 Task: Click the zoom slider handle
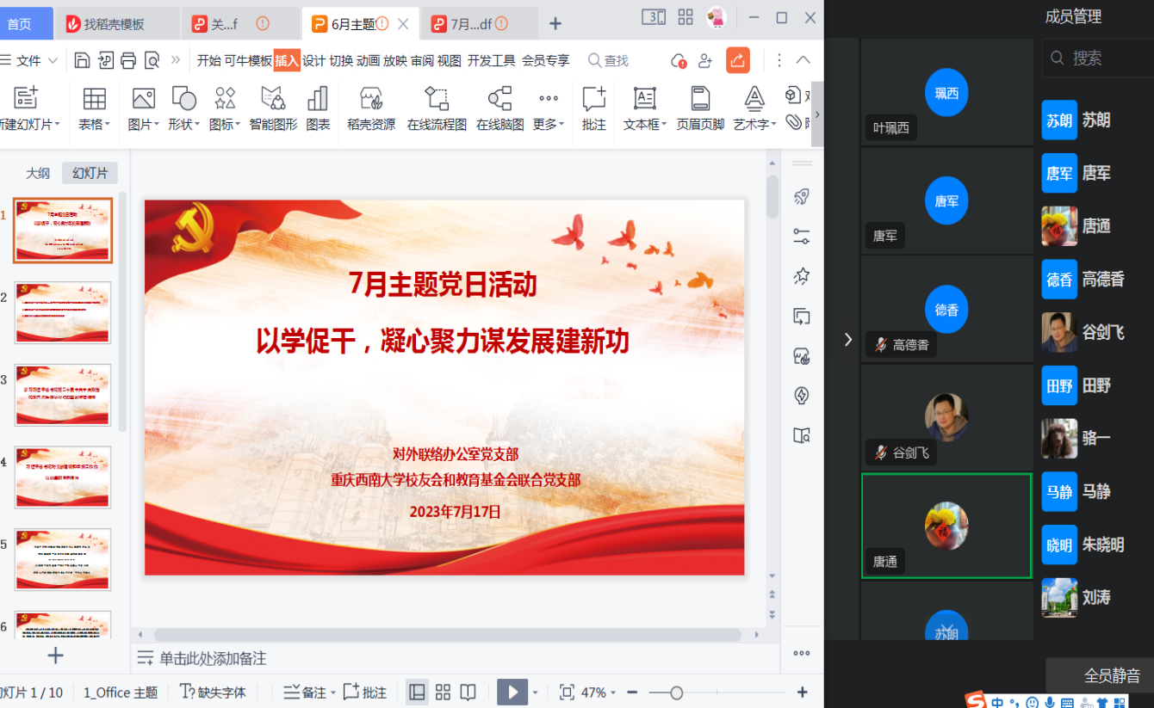(x=677, y=693)
